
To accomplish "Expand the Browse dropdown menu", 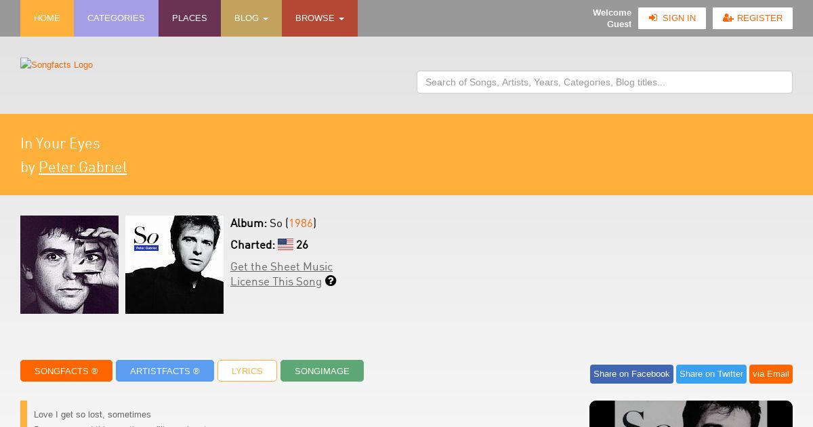I will click(x=320, y=18).
